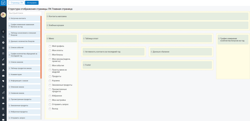Click the calculator icon in the sidebar
The image size is (250, 121).
[x=3, y=98]
